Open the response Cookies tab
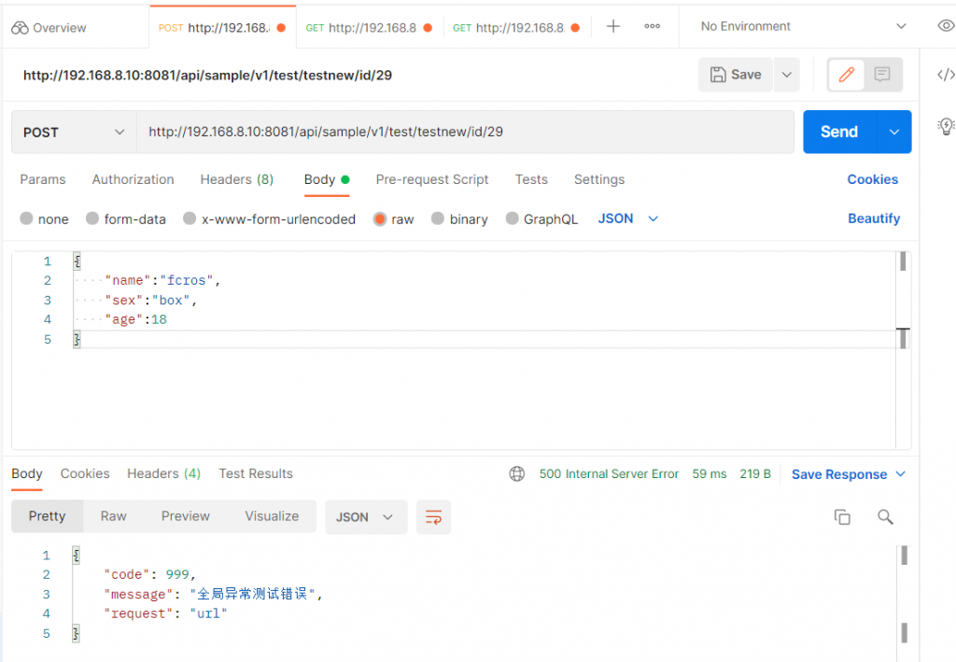The width and height of the screenshot is (956, 662). point(85,473)
